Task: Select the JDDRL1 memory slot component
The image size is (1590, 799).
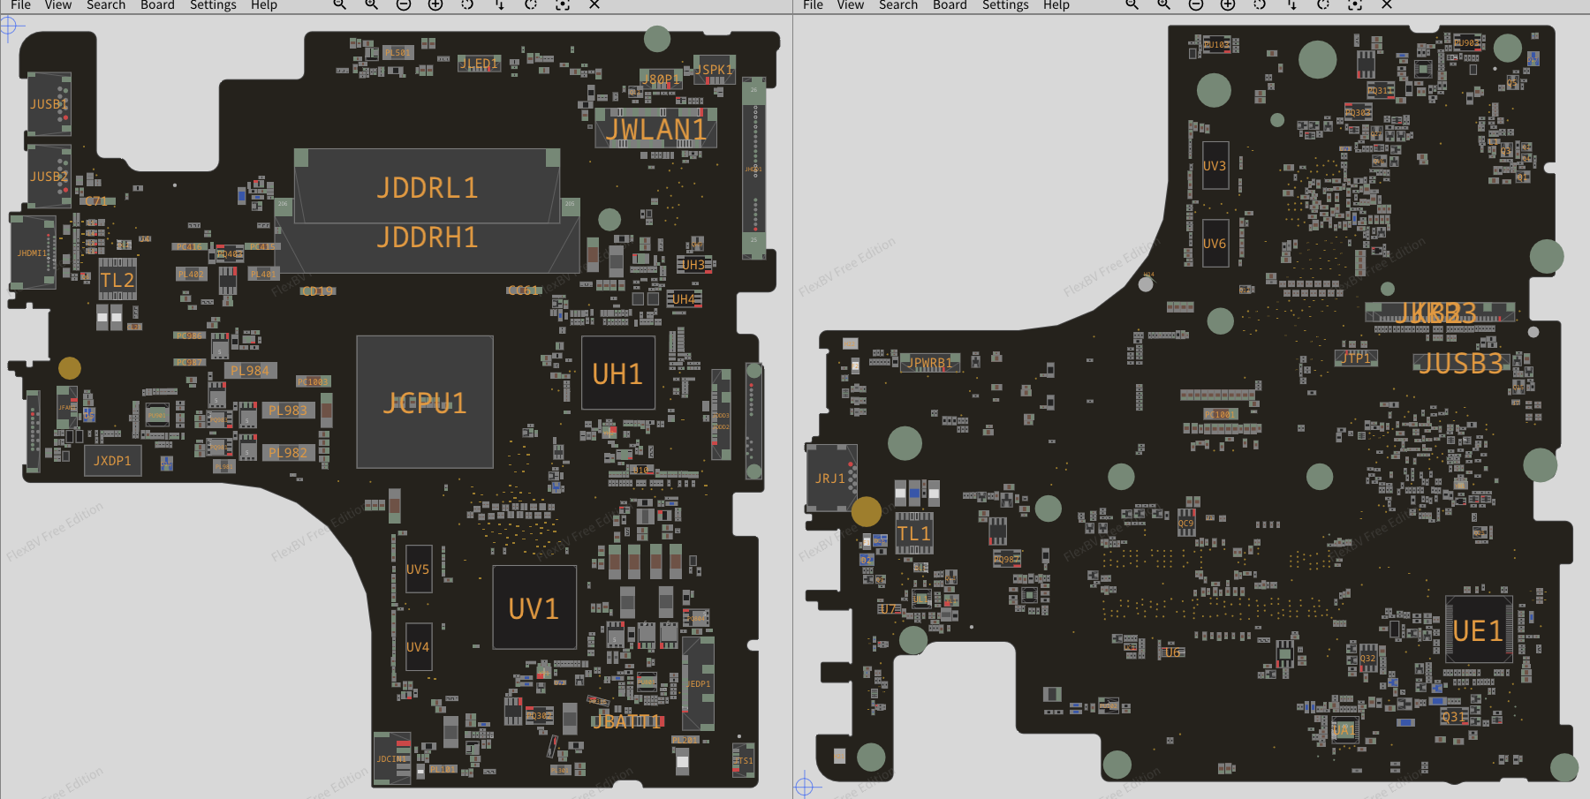Action: coord(427,186)
